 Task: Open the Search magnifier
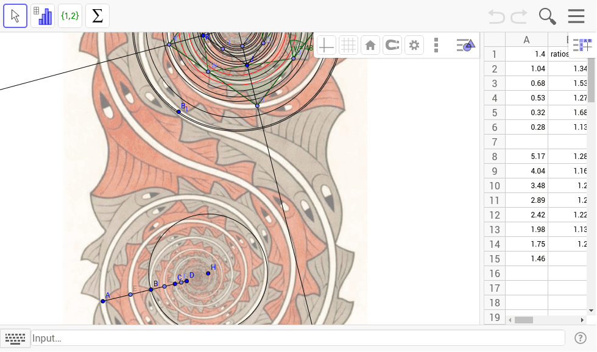click(x=547, y=16)
